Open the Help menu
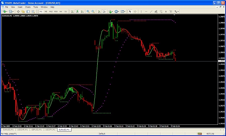 [52, 7]
